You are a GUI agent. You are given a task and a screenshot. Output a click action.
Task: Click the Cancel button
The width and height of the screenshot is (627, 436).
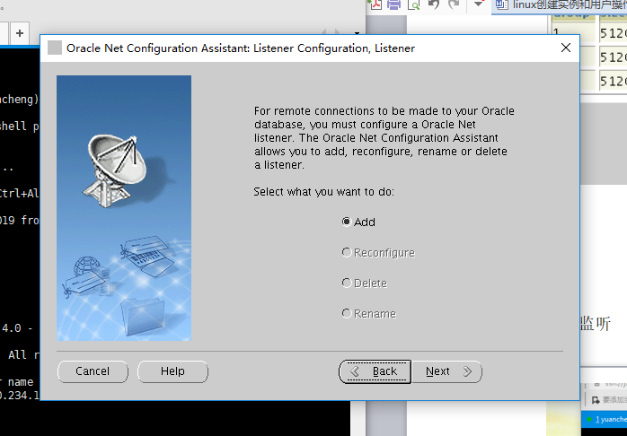point(93,371)
